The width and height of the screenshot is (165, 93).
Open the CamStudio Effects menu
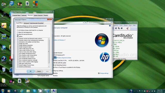click(x=126, y=25)
